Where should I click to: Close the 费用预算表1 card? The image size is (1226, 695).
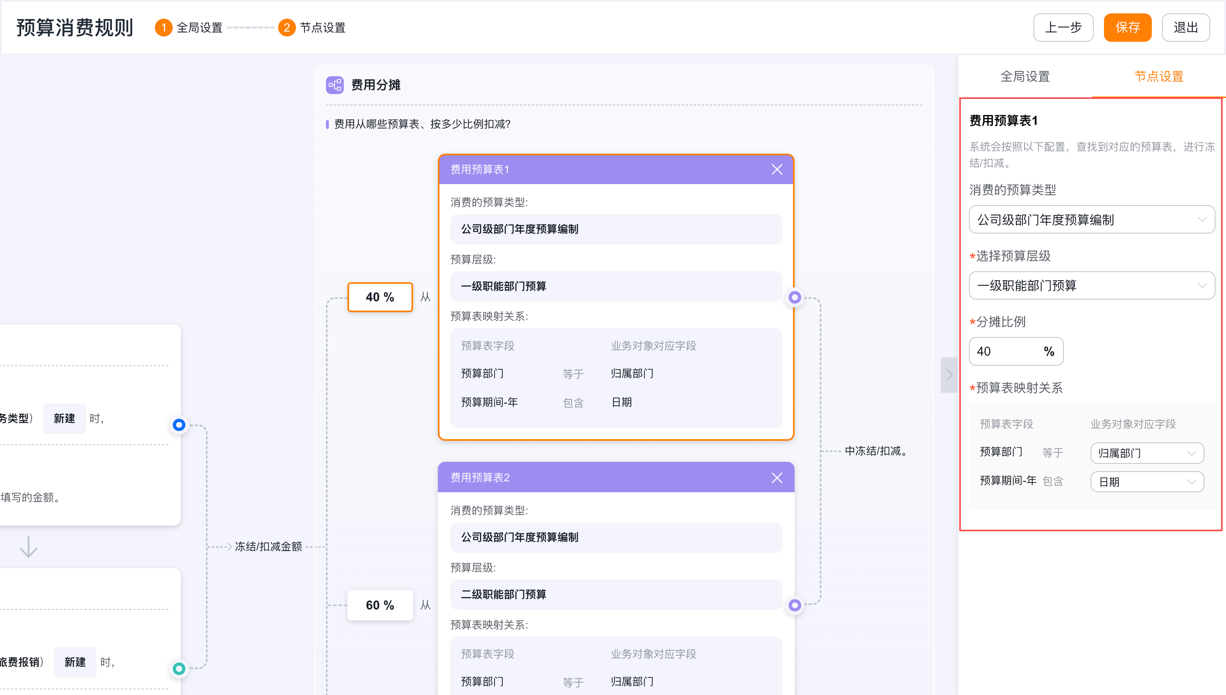click(776, 169)
